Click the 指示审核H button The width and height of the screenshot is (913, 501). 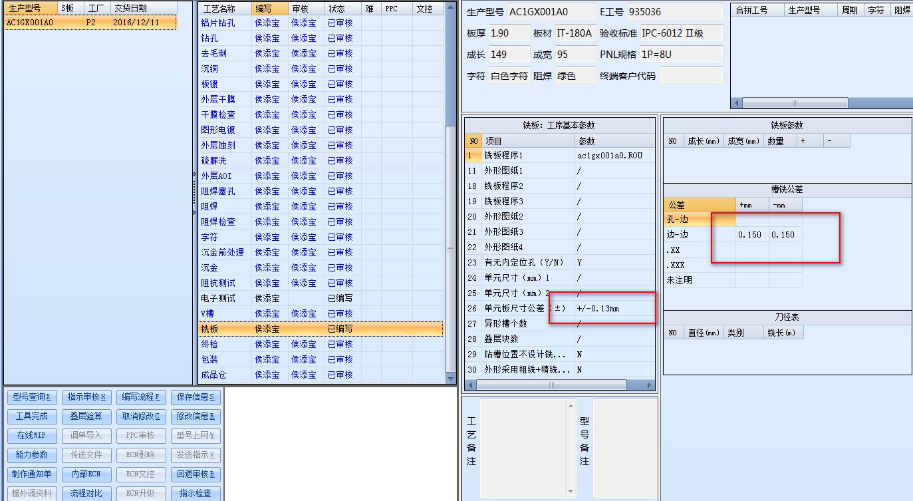click(87, 397)
